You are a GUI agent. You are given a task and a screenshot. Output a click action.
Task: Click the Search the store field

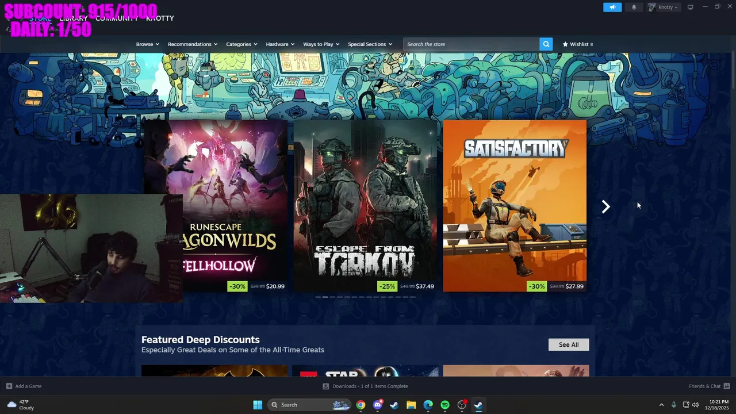click(471, 44)
